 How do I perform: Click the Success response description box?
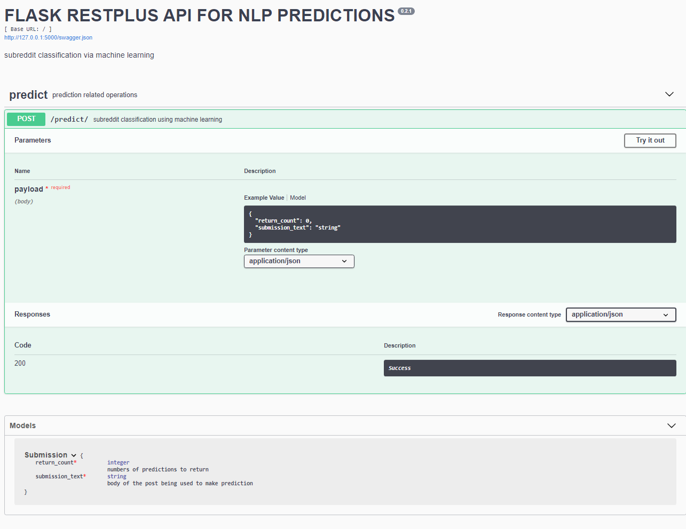(x=530, y=368)
